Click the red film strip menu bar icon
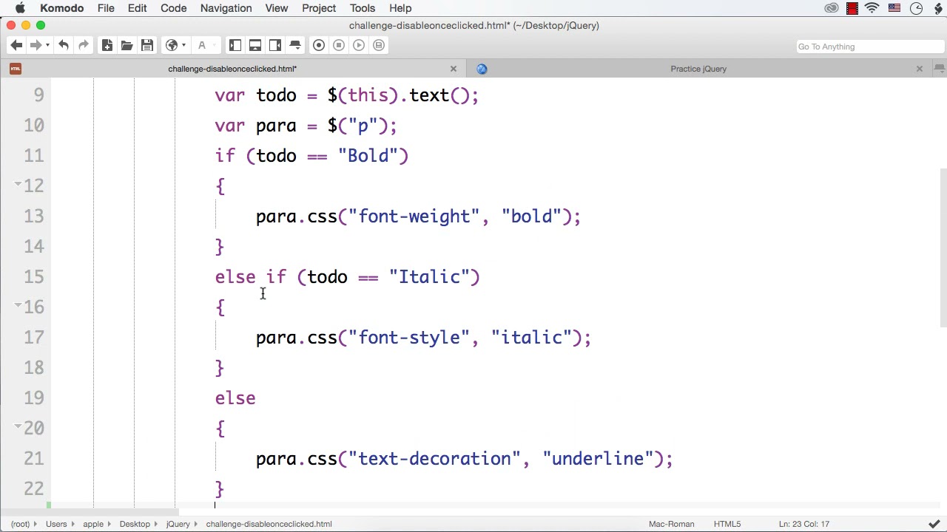The width and height of the screenshot is (947, 532). click(x=852, y=8)
